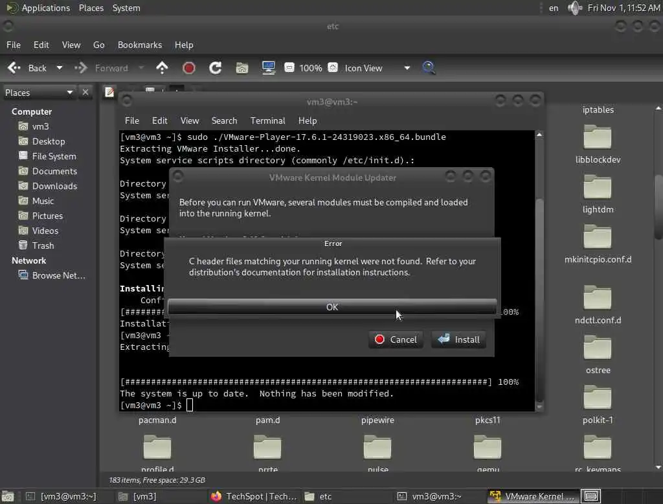Click the clock Fri Nov 1 date
The width and height of the screenshot is (663, 504).
pos(624,8)
